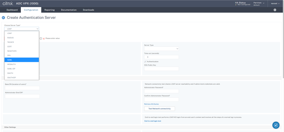Image resolution: width=284 pixels, height=132 pixels.
Task: Select RADIUS server type option
Action: coord(22,37)
